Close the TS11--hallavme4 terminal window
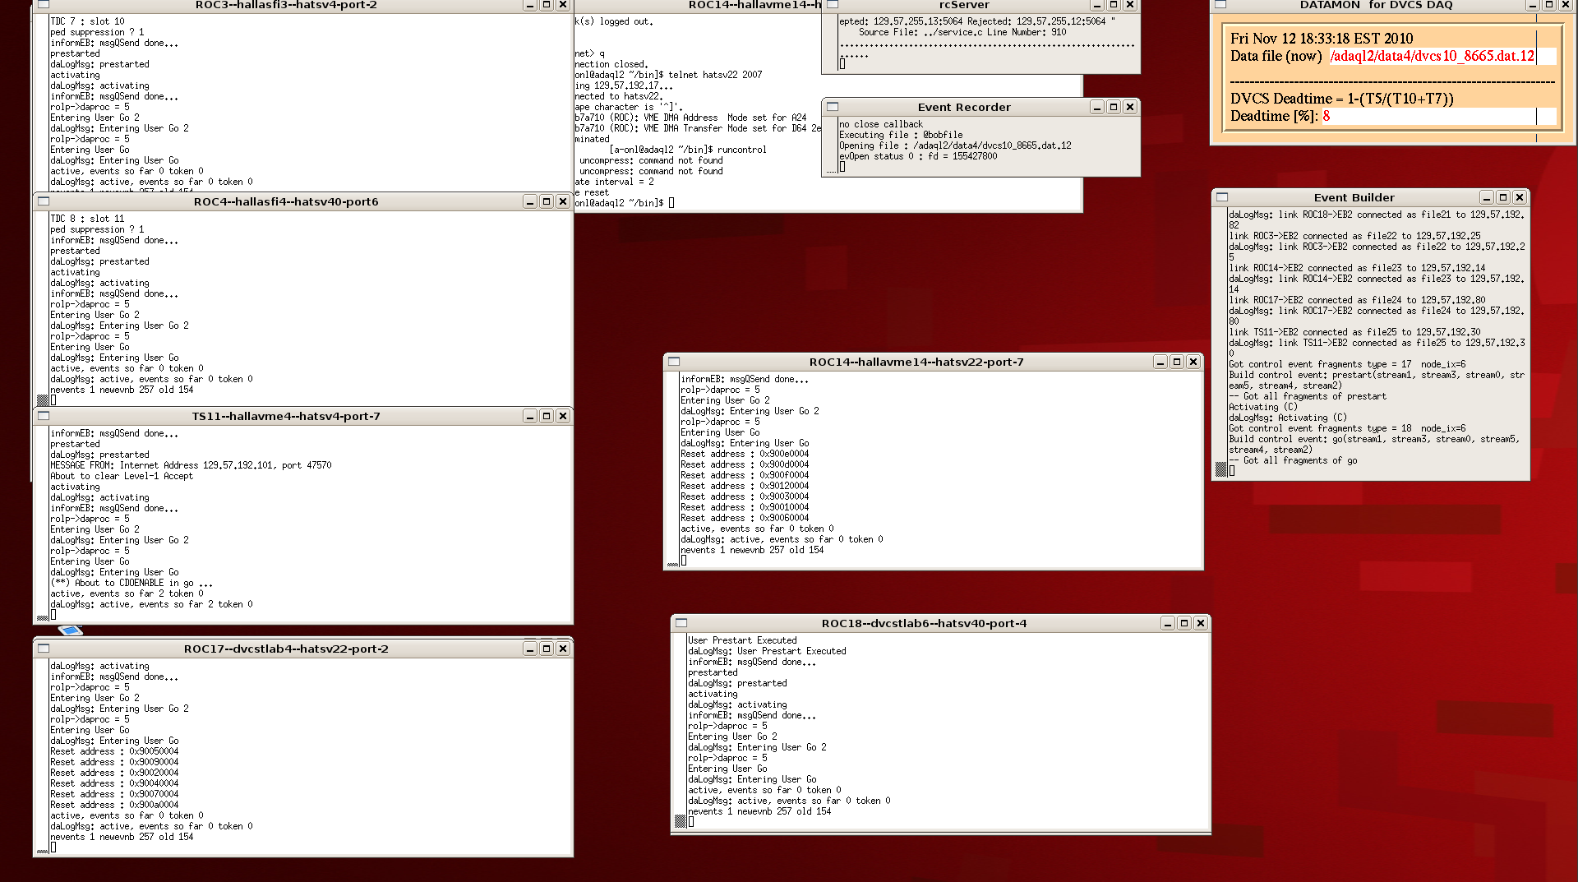 (x=563, y=416)
